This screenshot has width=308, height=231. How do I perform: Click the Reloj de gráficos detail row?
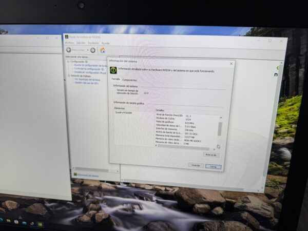coord(175,122)
